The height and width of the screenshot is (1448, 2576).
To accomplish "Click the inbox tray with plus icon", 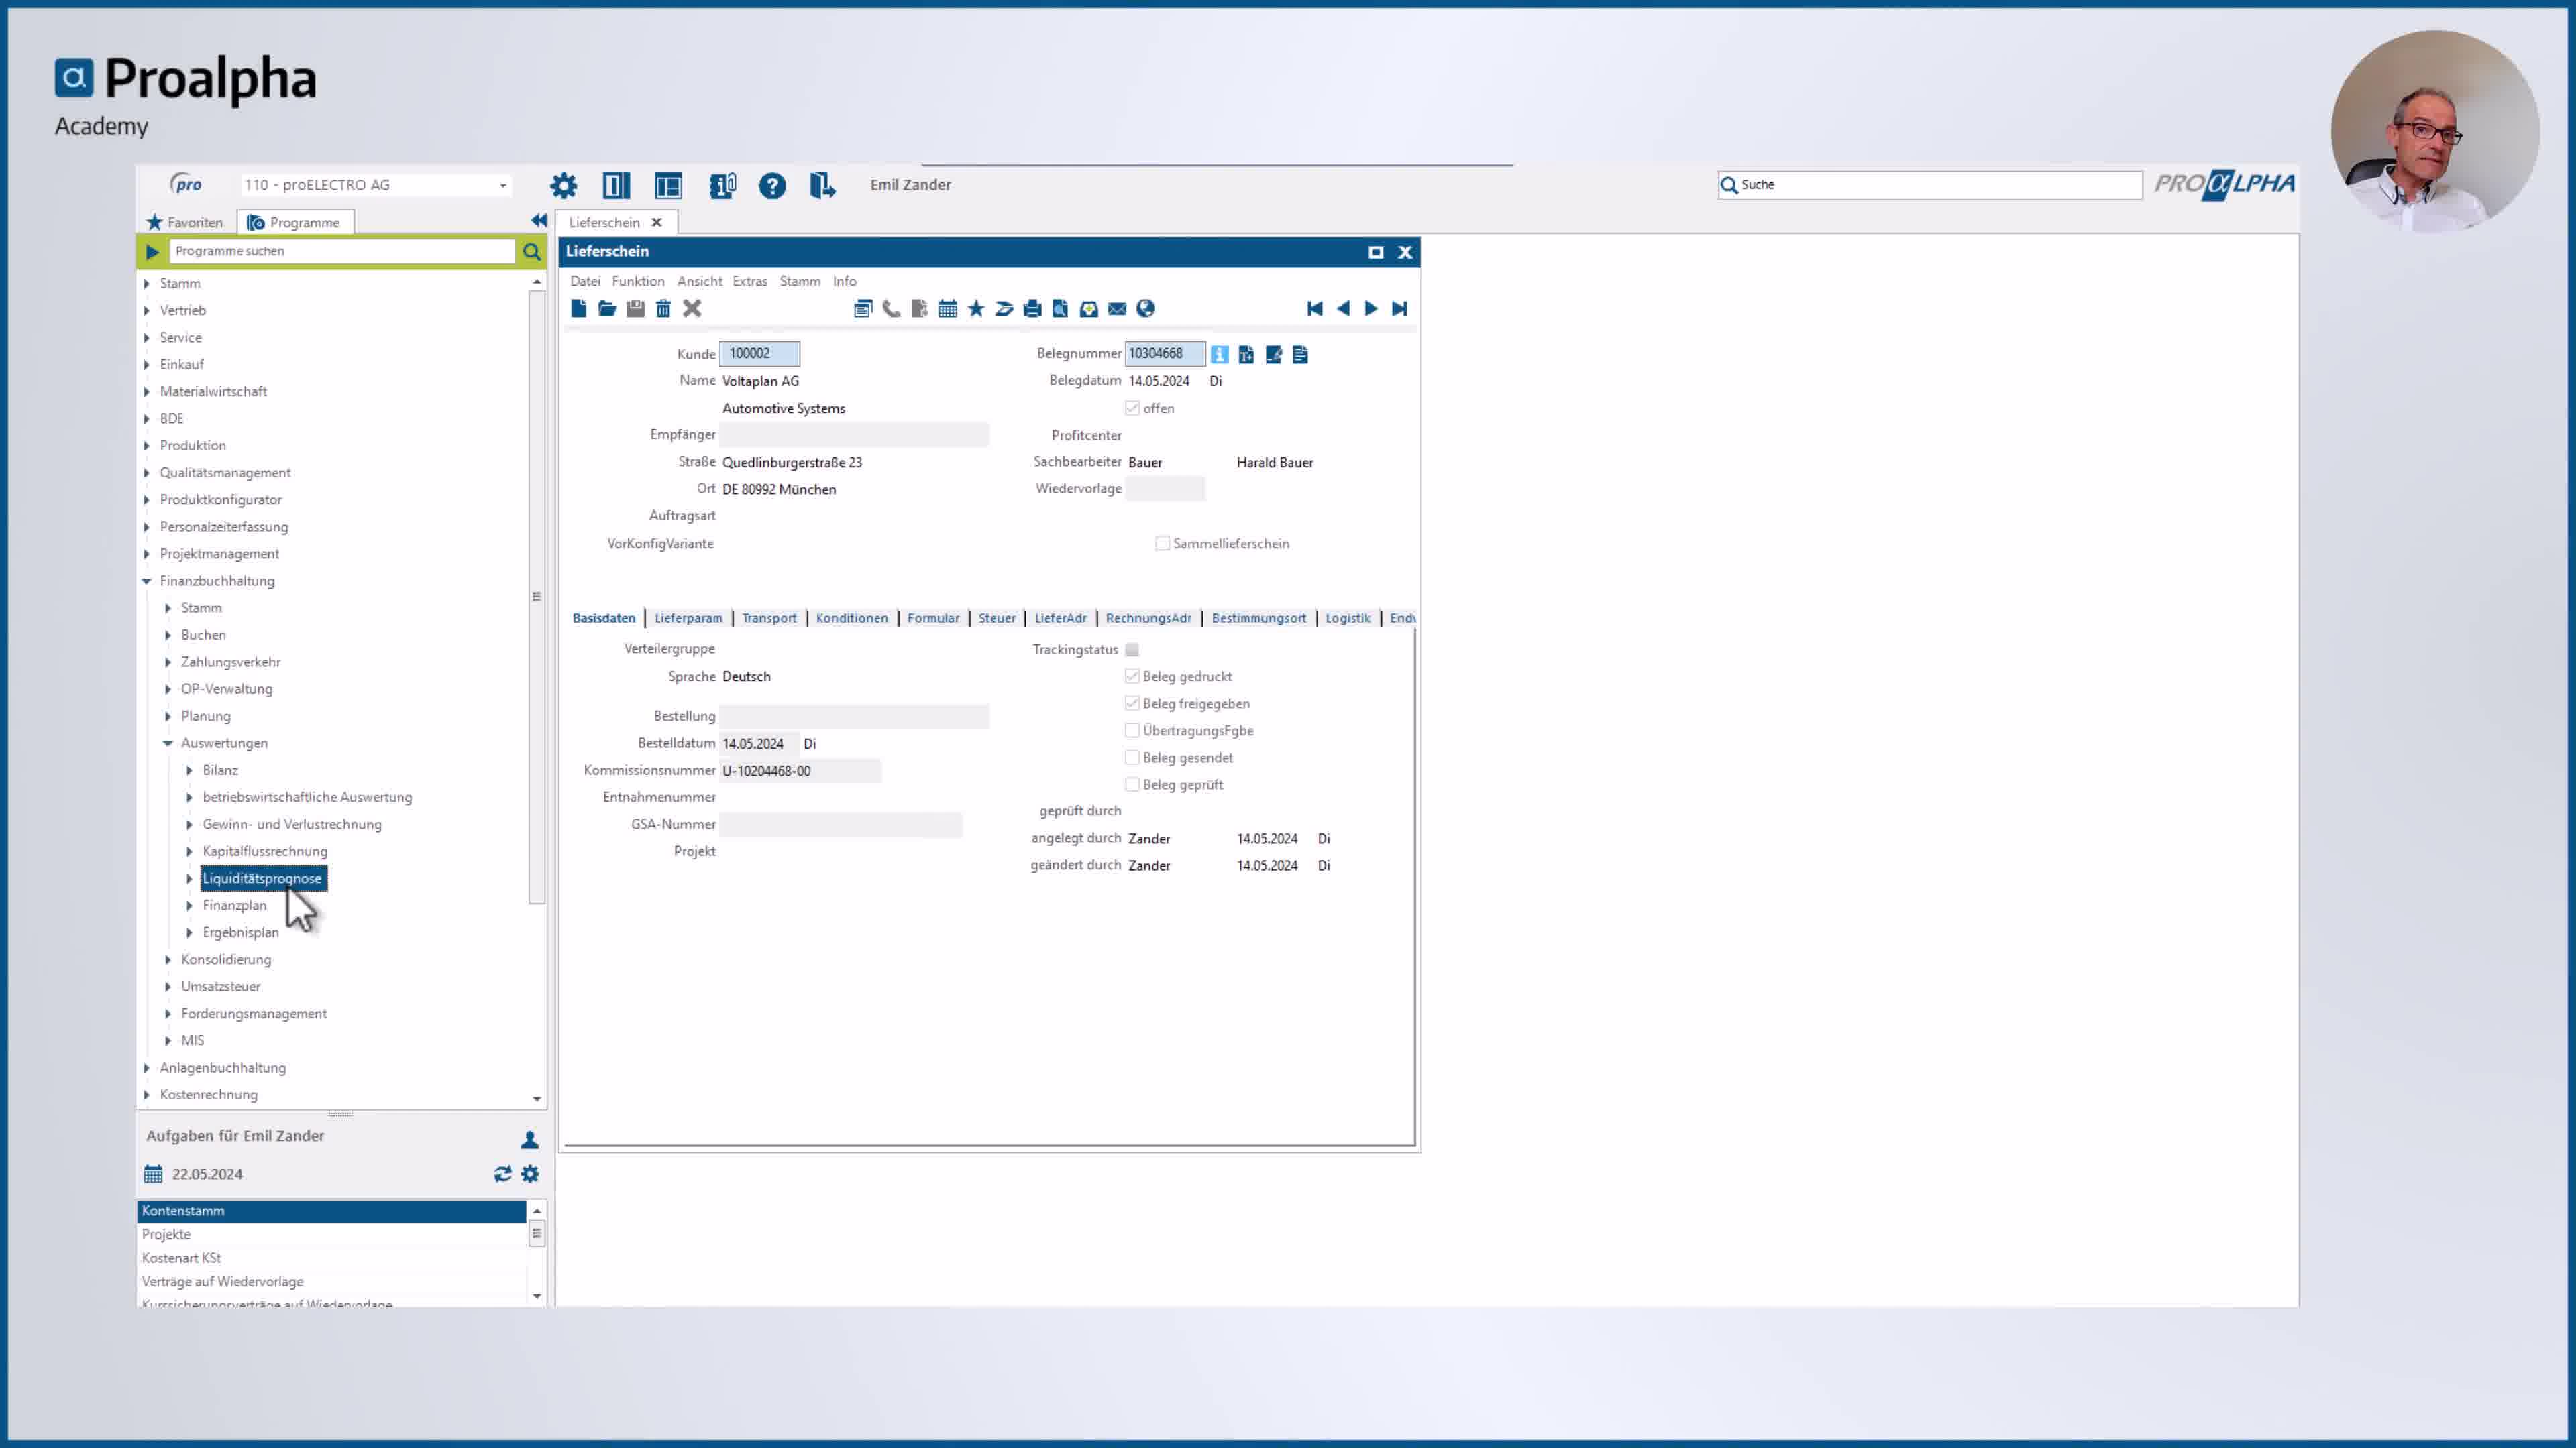I will 1089,309.
